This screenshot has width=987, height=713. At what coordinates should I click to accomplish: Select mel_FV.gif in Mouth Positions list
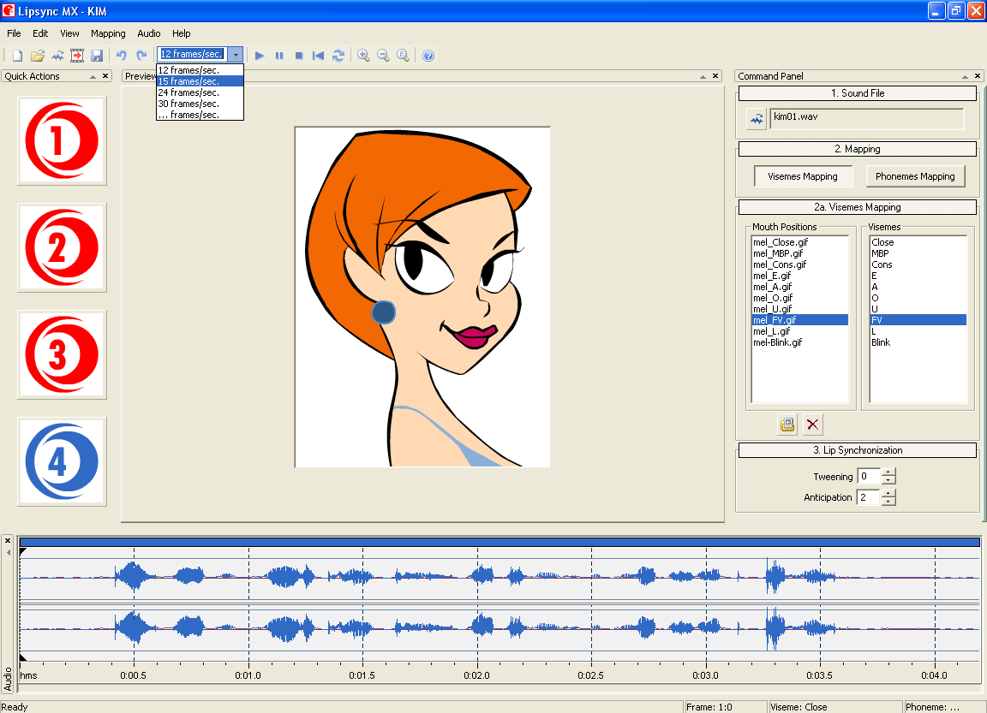(x=775, y=319)
